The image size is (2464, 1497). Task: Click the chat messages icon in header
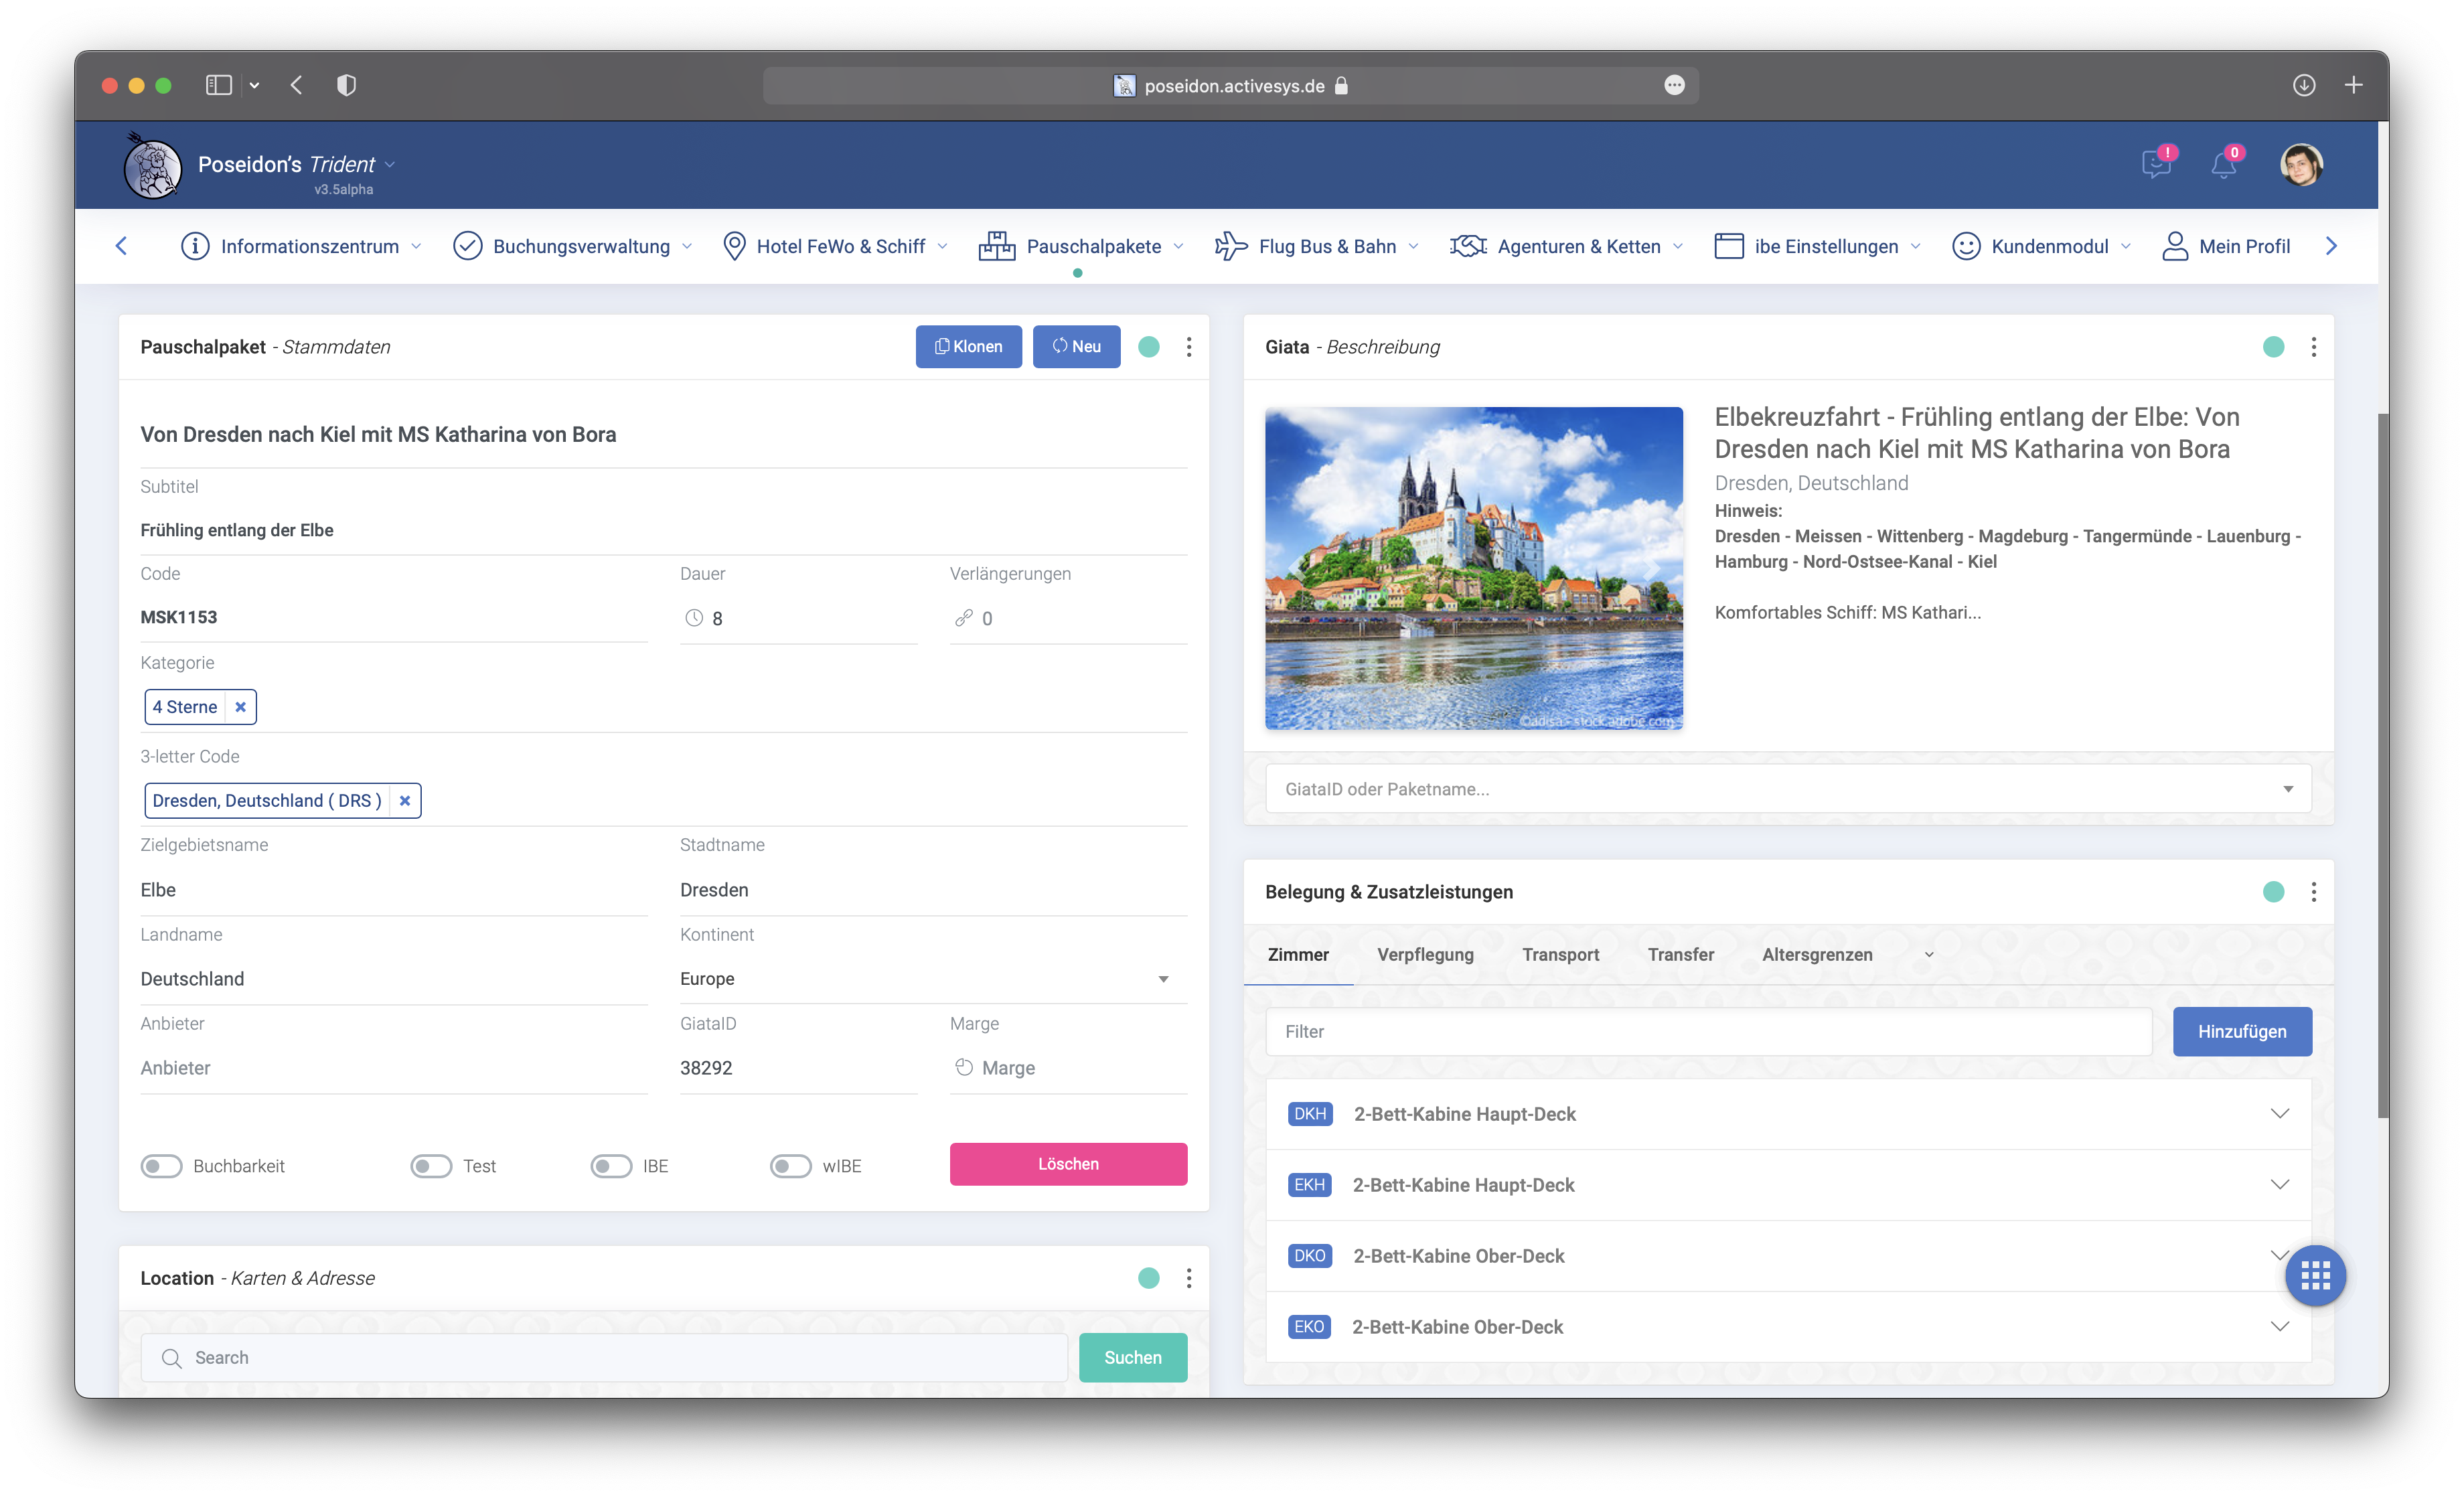click(x=2155, y=164)
